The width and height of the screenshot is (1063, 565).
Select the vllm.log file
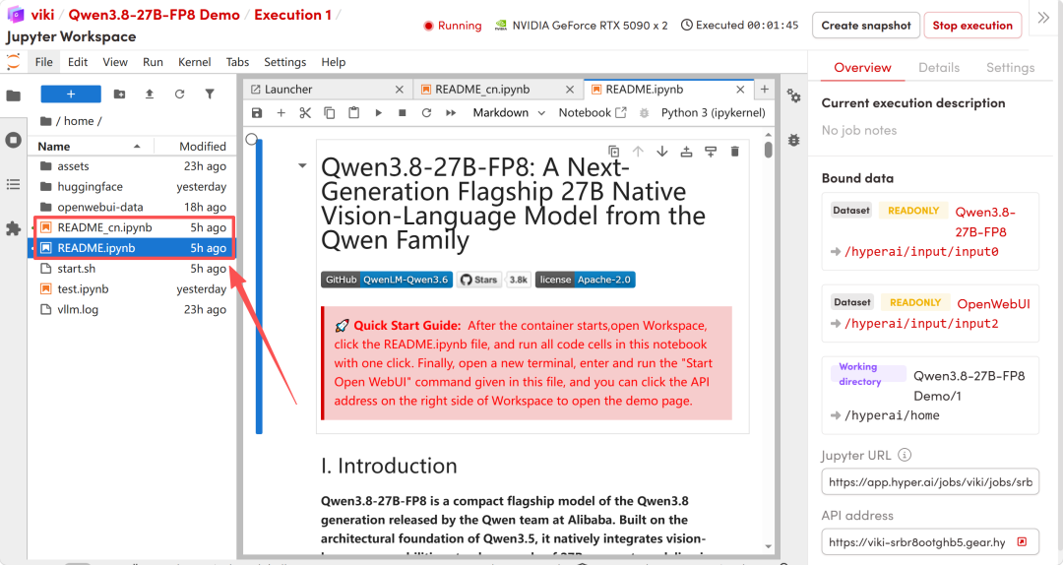132,309
